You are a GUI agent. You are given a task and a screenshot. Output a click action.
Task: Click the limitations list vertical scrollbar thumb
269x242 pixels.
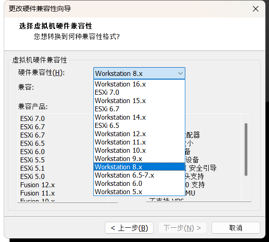246,150
